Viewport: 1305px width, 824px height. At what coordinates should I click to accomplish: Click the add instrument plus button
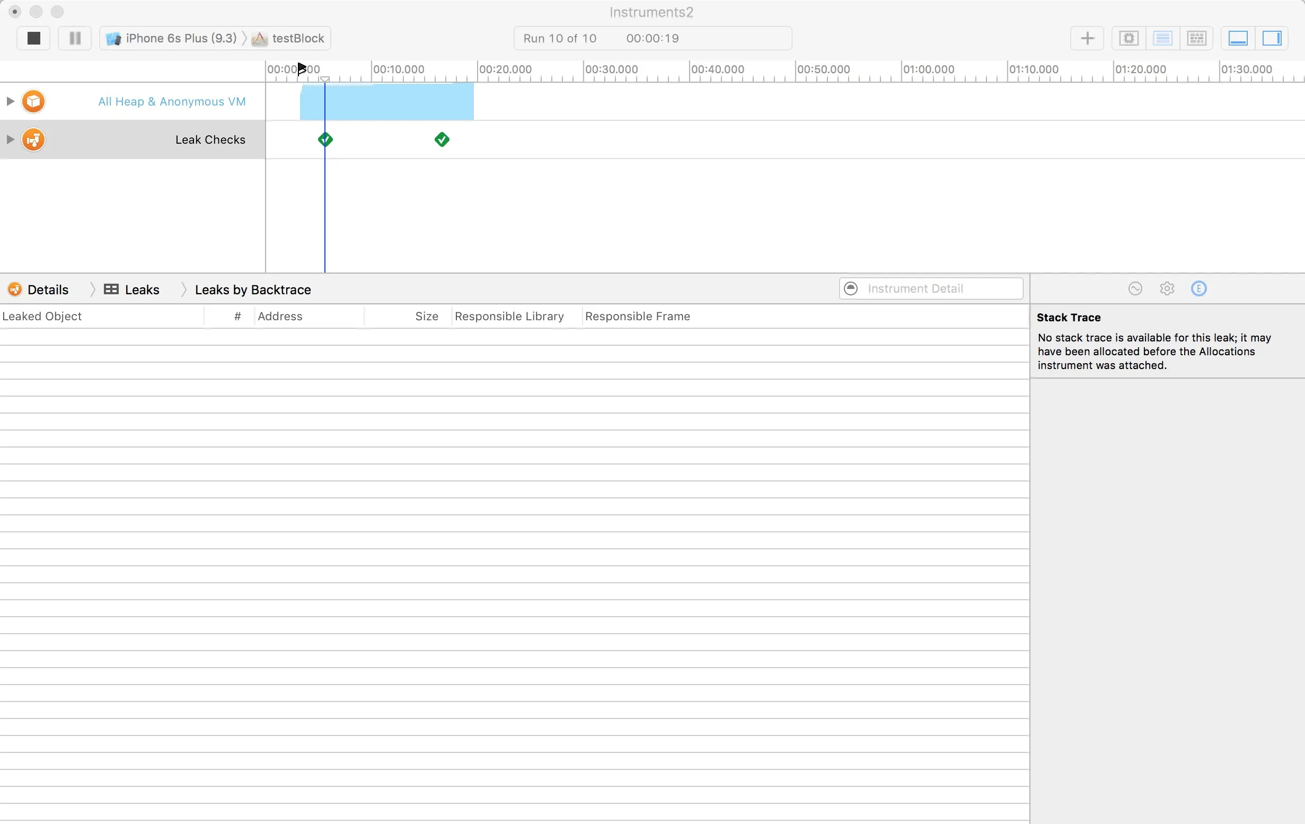click(x=1087, y=38)
